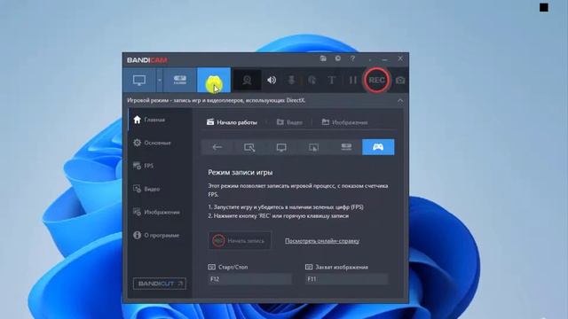This screenshot has width=568, height=319.
Task: Open the О программе sidebar section
Action: click(x=160, y=235)
